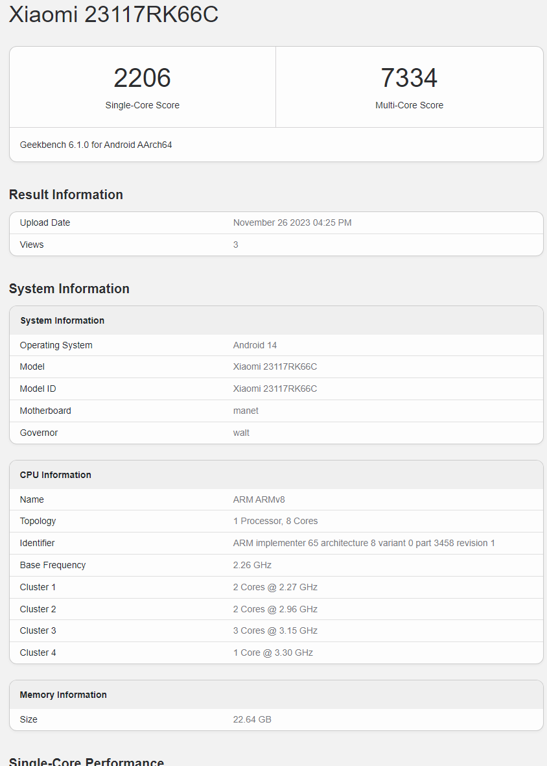The height and width of the screenshot is (766, 547).
Task: Click the CPU name ARM ARMv8
Action: point(259,499)
